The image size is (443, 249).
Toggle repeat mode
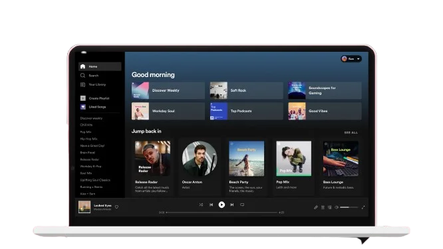(242, 205)
